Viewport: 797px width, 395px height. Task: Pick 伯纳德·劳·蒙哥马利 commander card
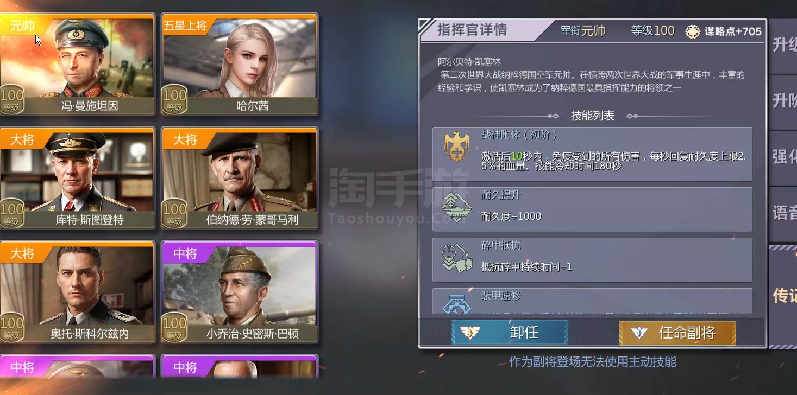[x=240, y=179]
